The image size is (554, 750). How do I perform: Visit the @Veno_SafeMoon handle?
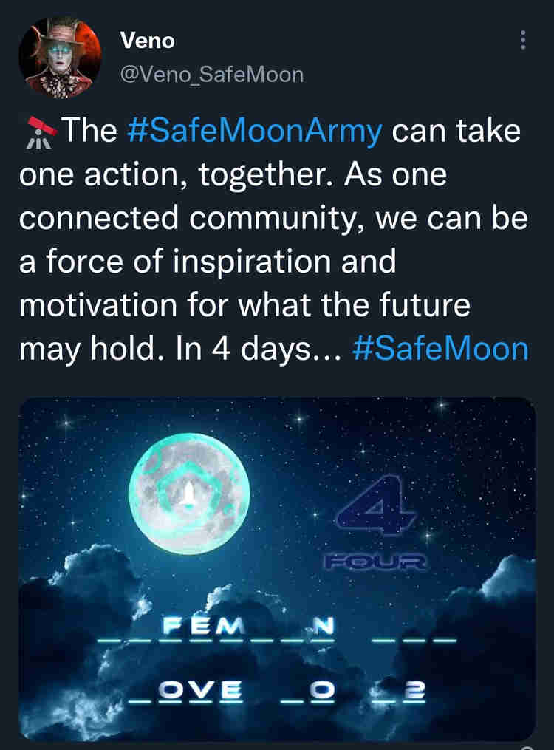[211, 74]
